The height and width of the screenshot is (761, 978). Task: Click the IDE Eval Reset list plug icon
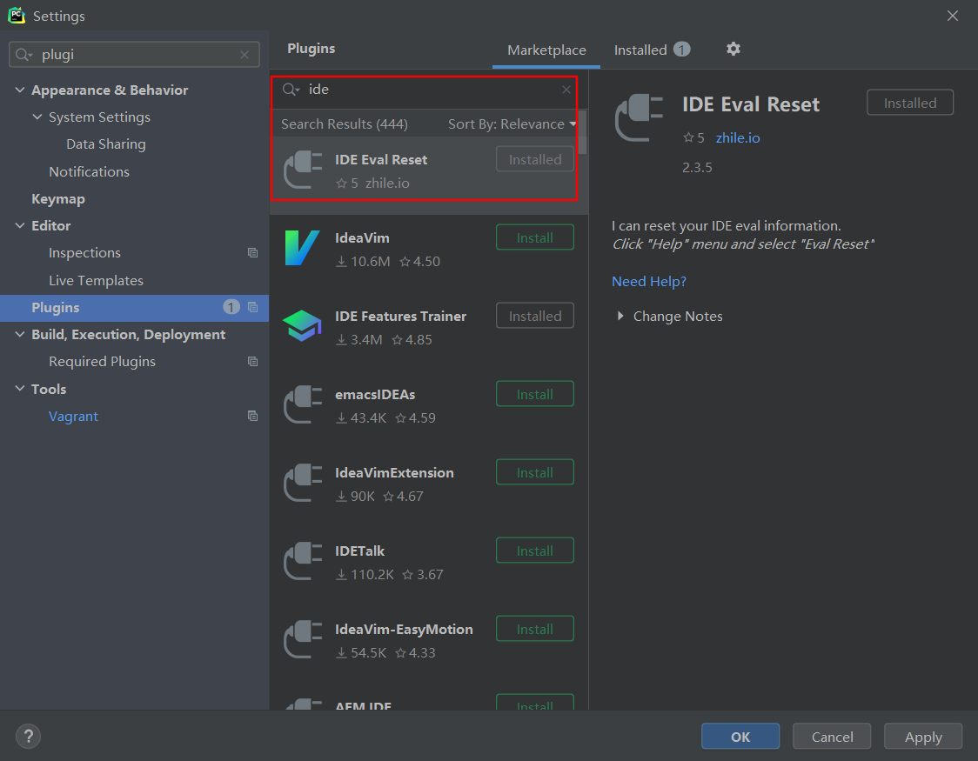[303, 170]
